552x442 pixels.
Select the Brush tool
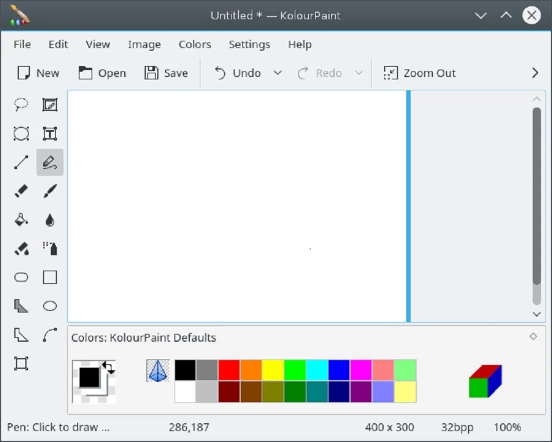point(50,191)
